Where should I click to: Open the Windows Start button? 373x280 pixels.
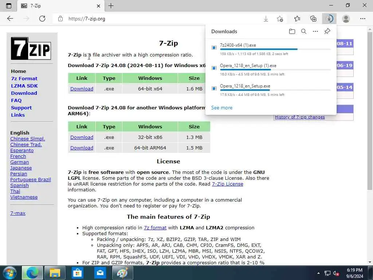pyautogui.click(x=9, y=273)
